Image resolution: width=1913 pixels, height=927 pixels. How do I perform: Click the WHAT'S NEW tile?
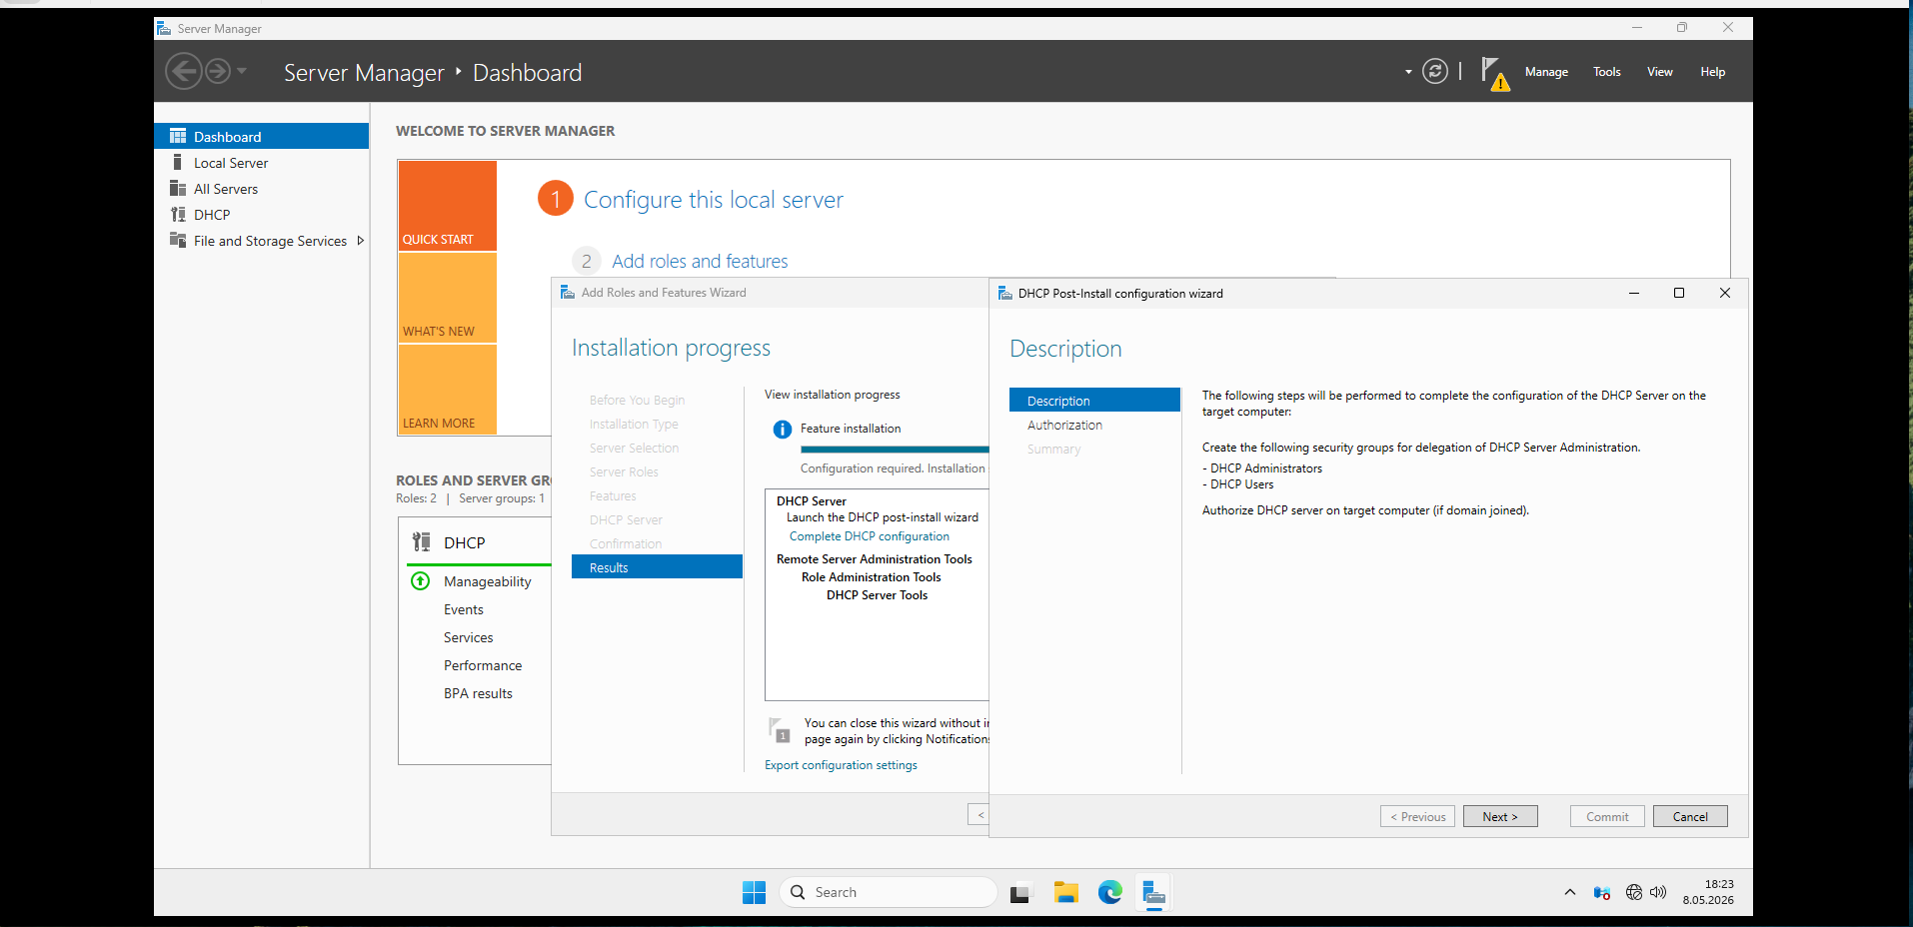[x=448, y=298]
